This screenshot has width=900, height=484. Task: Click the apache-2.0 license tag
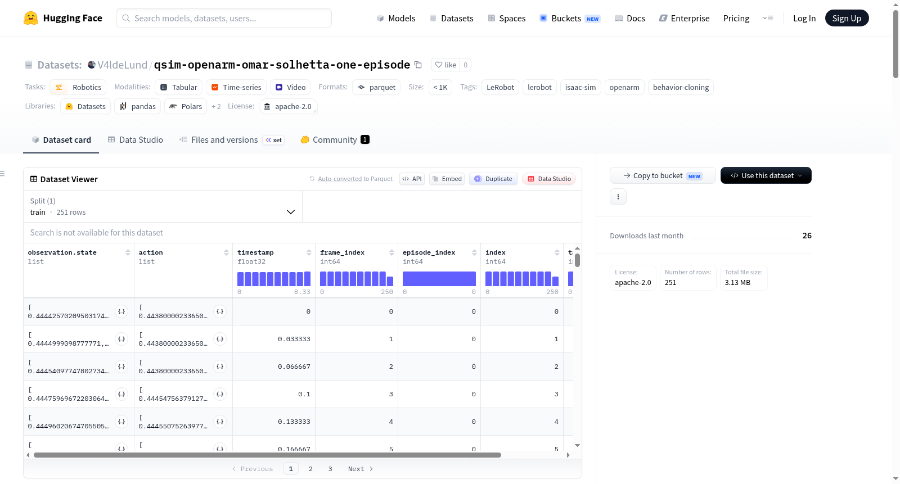tap(288, 106)
